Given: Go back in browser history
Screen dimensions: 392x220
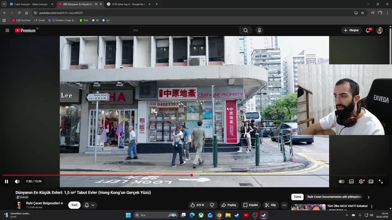Looking at the screenshot, I should (4, 13).
